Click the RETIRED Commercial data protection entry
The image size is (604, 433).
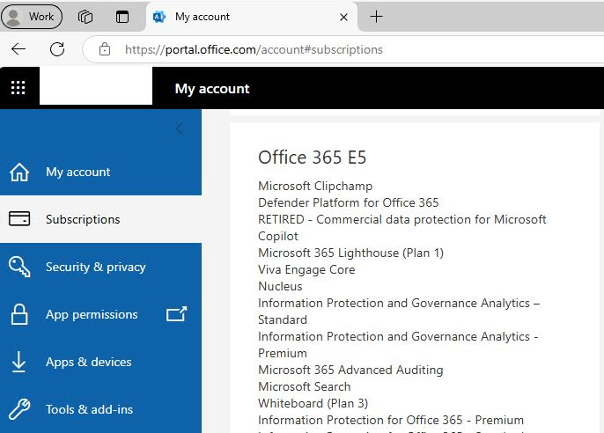tap(402, 227)
